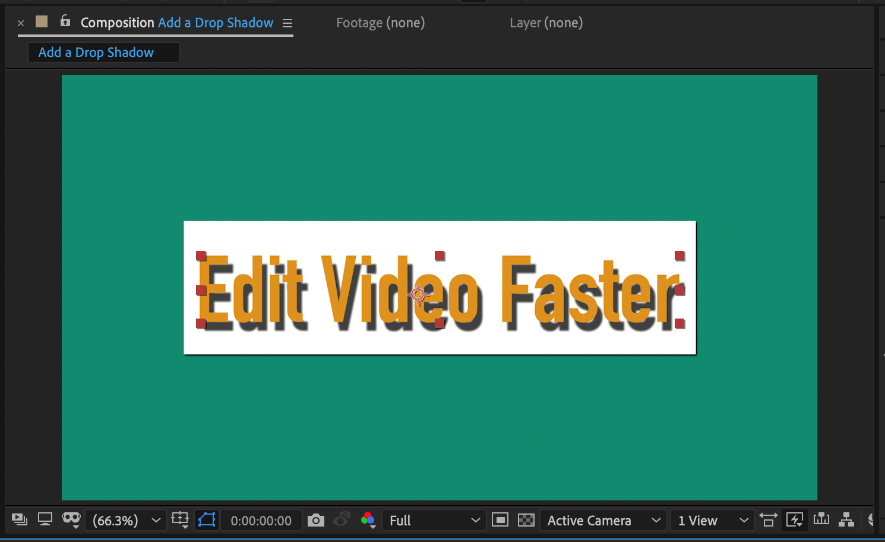Select the word Edit in the text layer
This screenshot has height=542, width=885.
[252, 291]
